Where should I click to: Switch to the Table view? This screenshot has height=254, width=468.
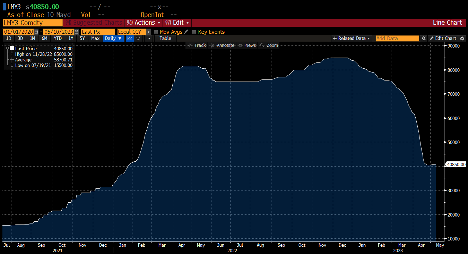click(x=165, y=38)
